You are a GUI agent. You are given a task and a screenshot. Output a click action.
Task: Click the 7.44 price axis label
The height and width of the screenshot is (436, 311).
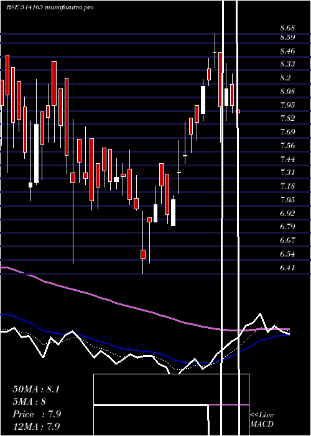(287, 159)
